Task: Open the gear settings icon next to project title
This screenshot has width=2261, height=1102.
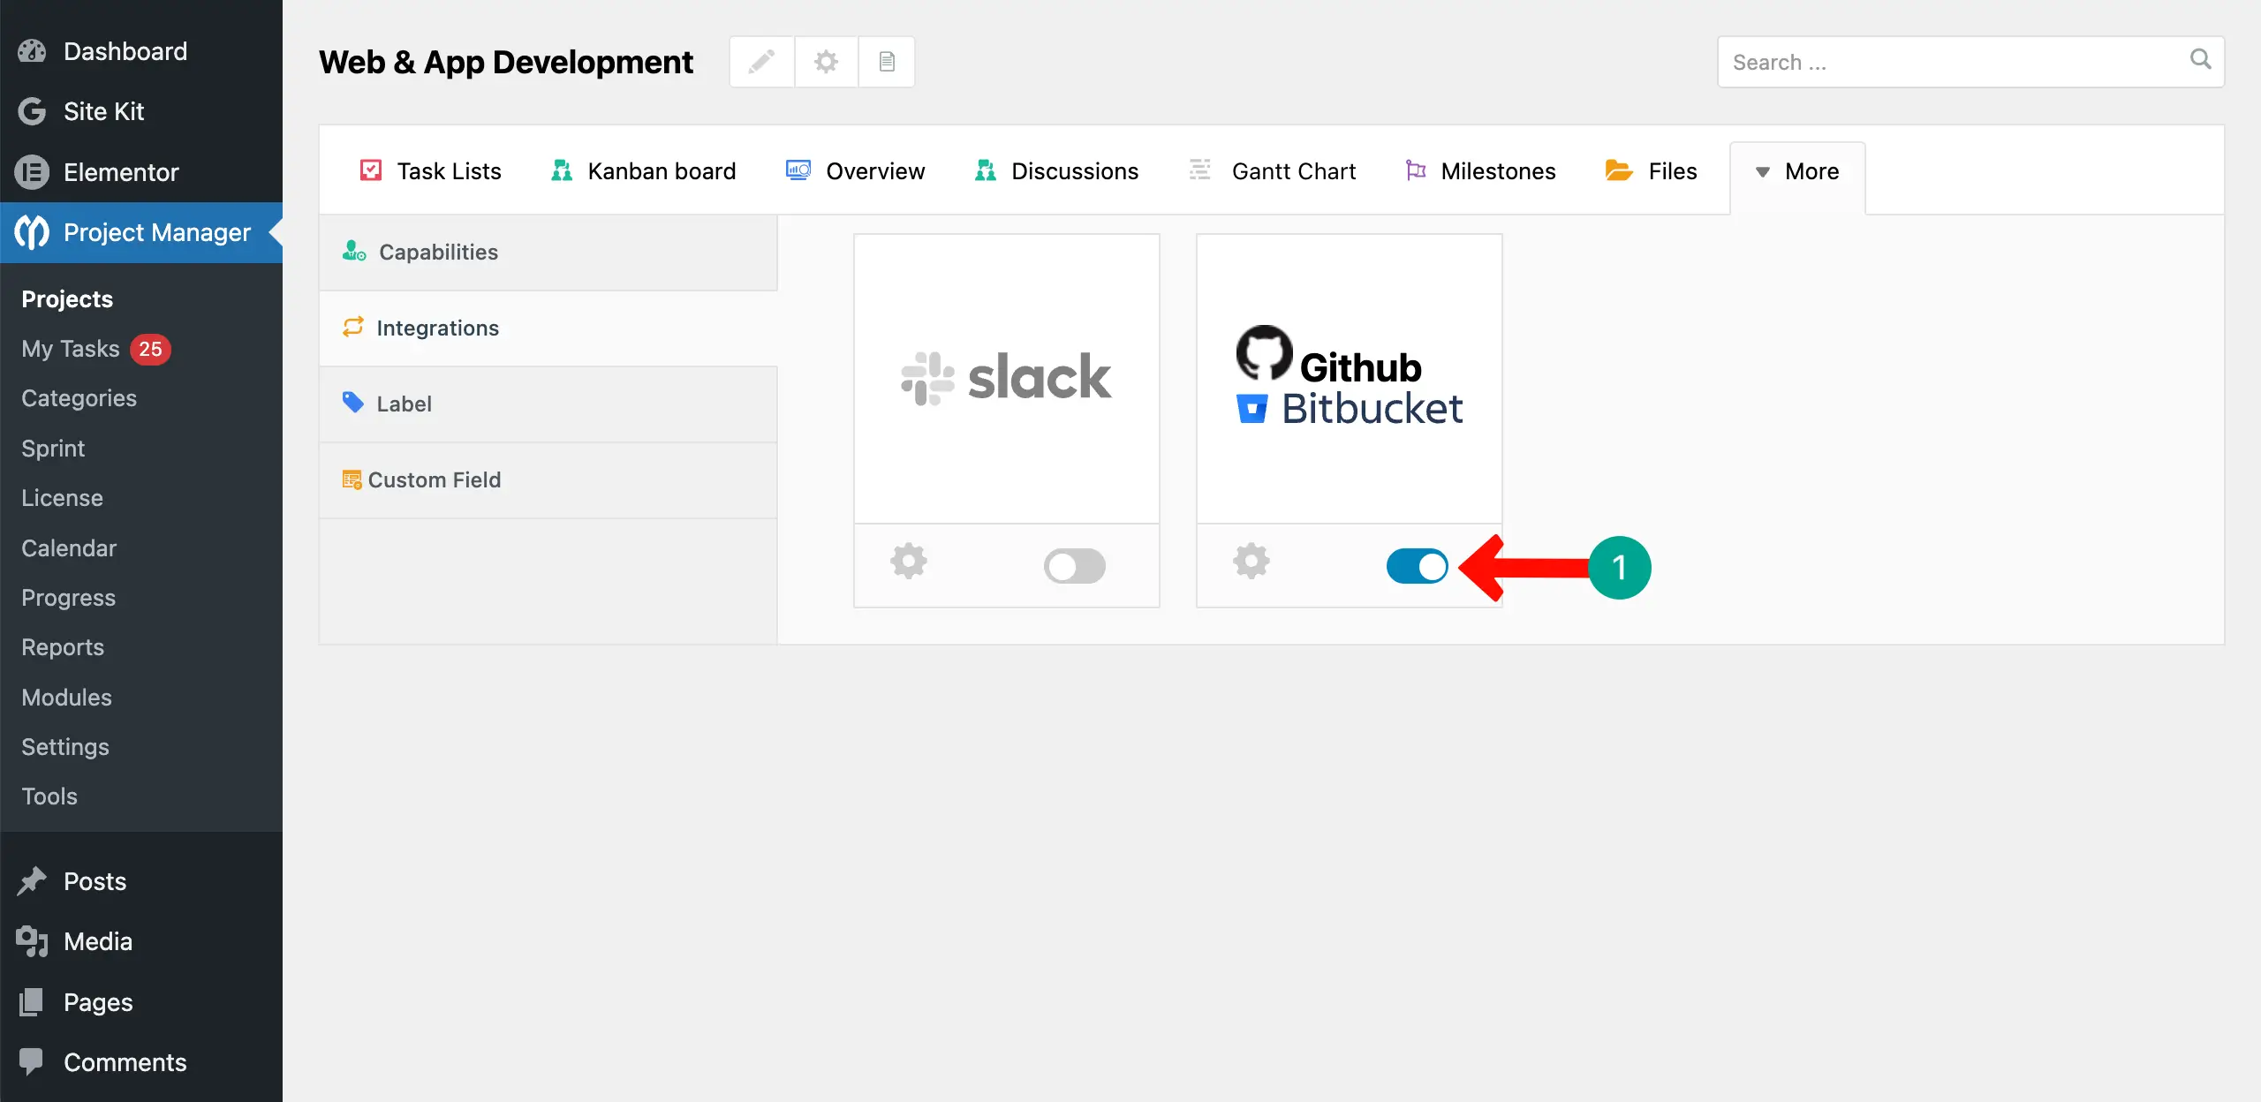Action: click(824, 62)
